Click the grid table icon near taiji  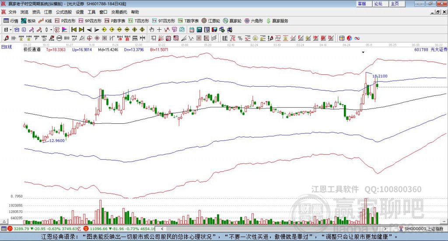(x=342, y=38)
